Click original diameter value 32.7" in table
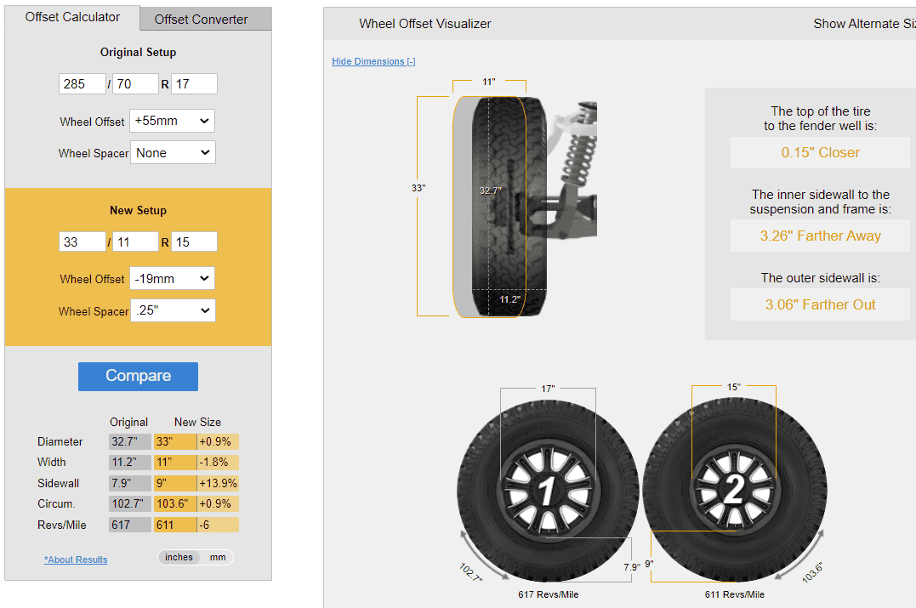The width and height of the screenshot is (916, 608). tap(129, 441)
